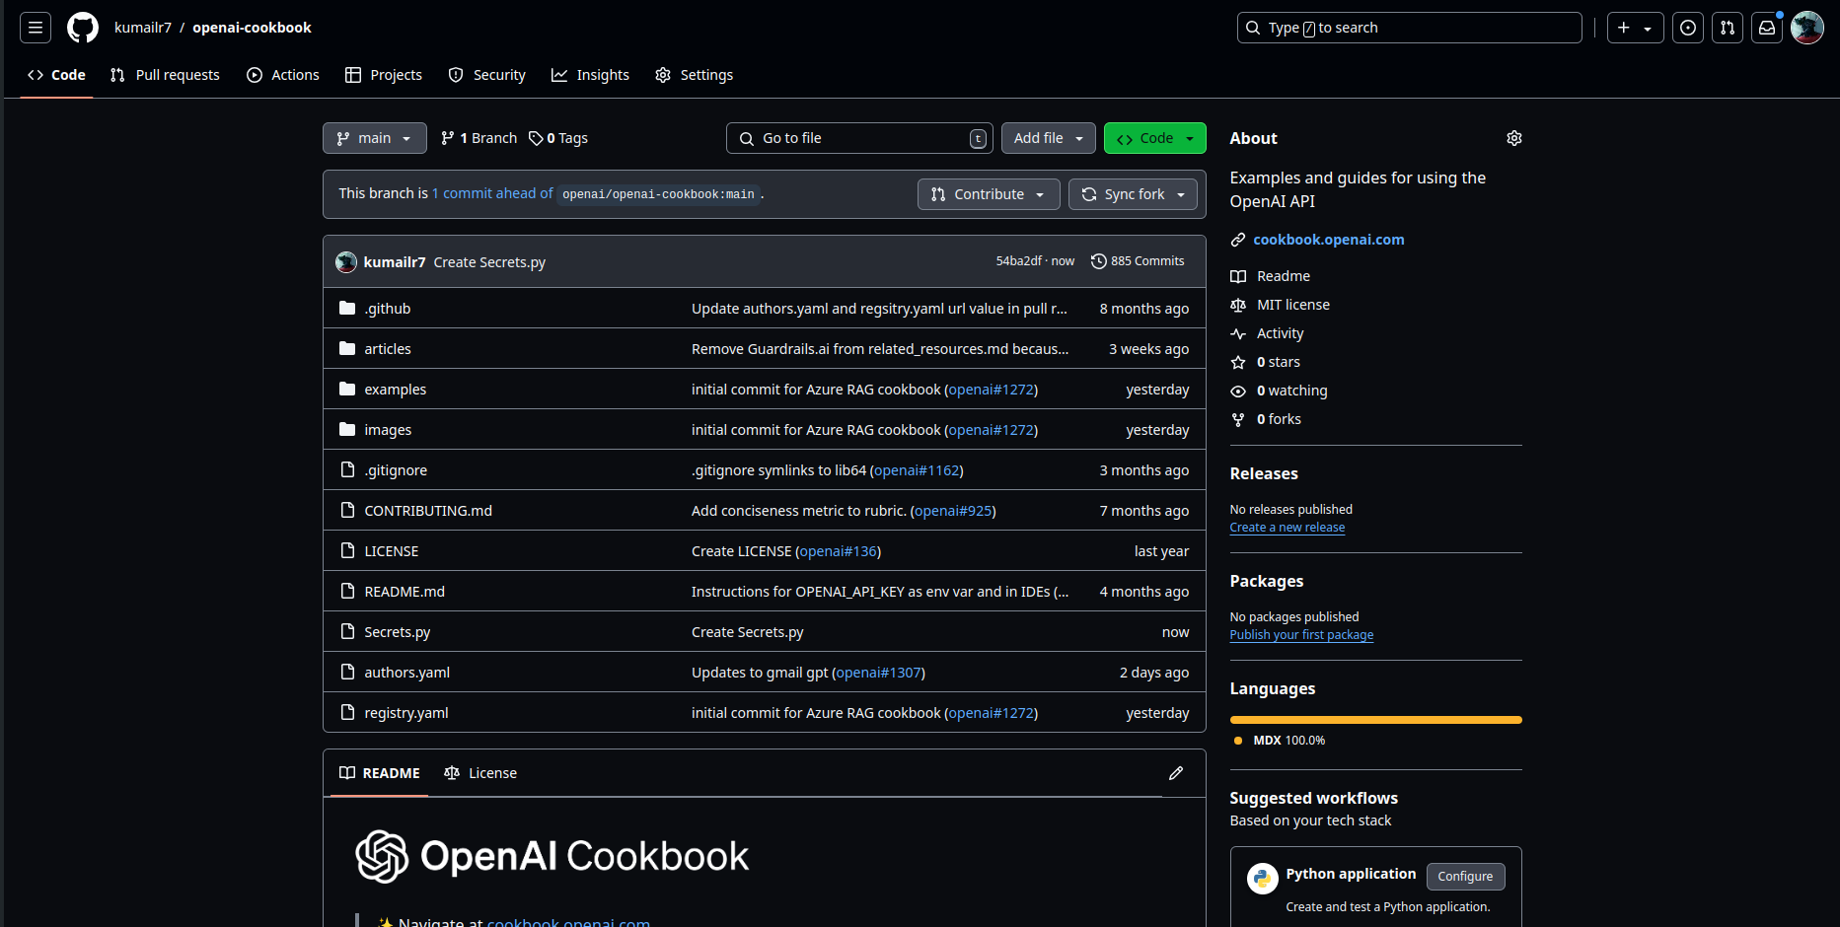The height and width of the screenshot is (927, 1840).
Task: Click Configure for Python application workflow
Action: [1465, 876]
